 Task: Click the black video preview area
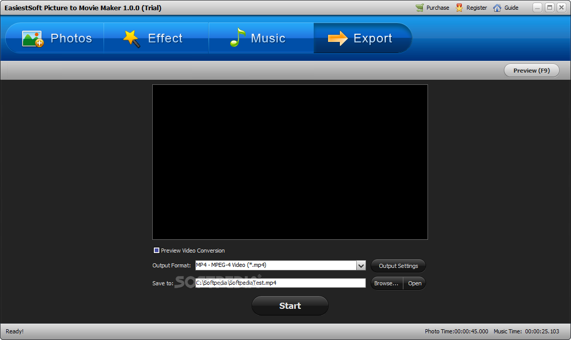(290, 162)
